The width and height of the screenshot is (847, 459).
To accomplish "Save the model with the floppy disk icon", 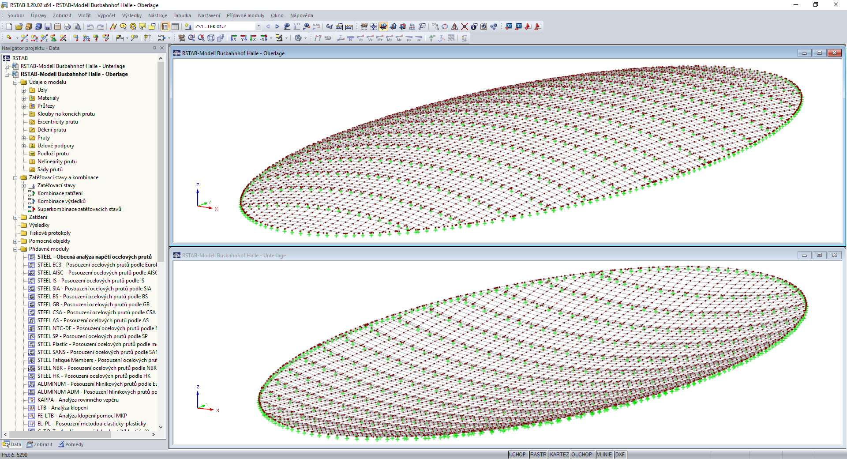I will click(x=48, y=26).
